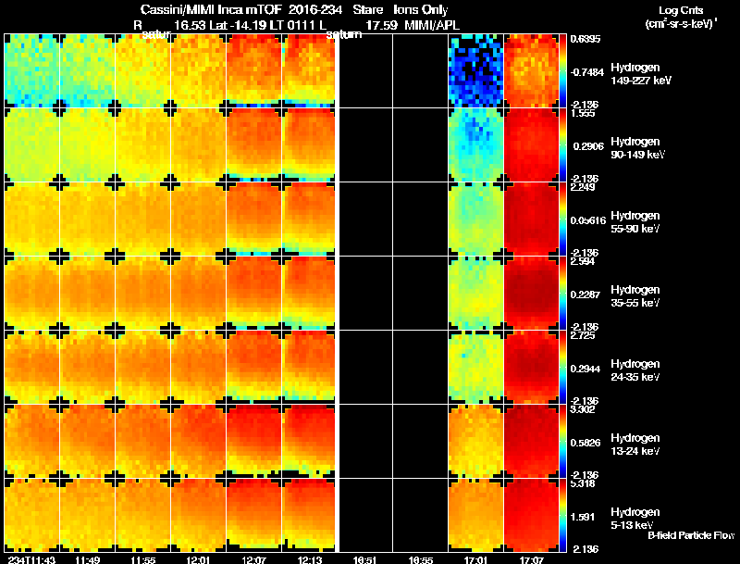This screenshot has height=564, width=740.
Task: Open the 35-55 keV image at 11:49
Action: coord(87,294)
